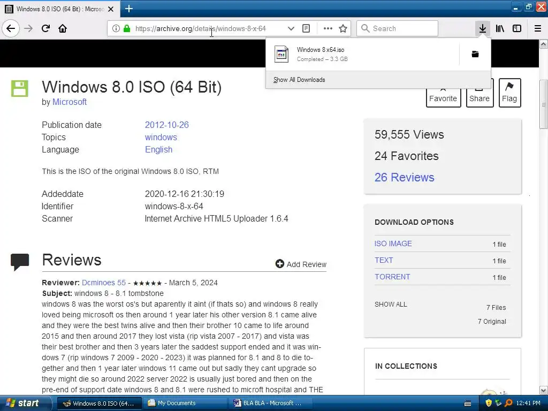This screenshot has width=548, height=411.
Task: Click the Addeddate value 2020-12-16 21:30:19
Action: 185,194
